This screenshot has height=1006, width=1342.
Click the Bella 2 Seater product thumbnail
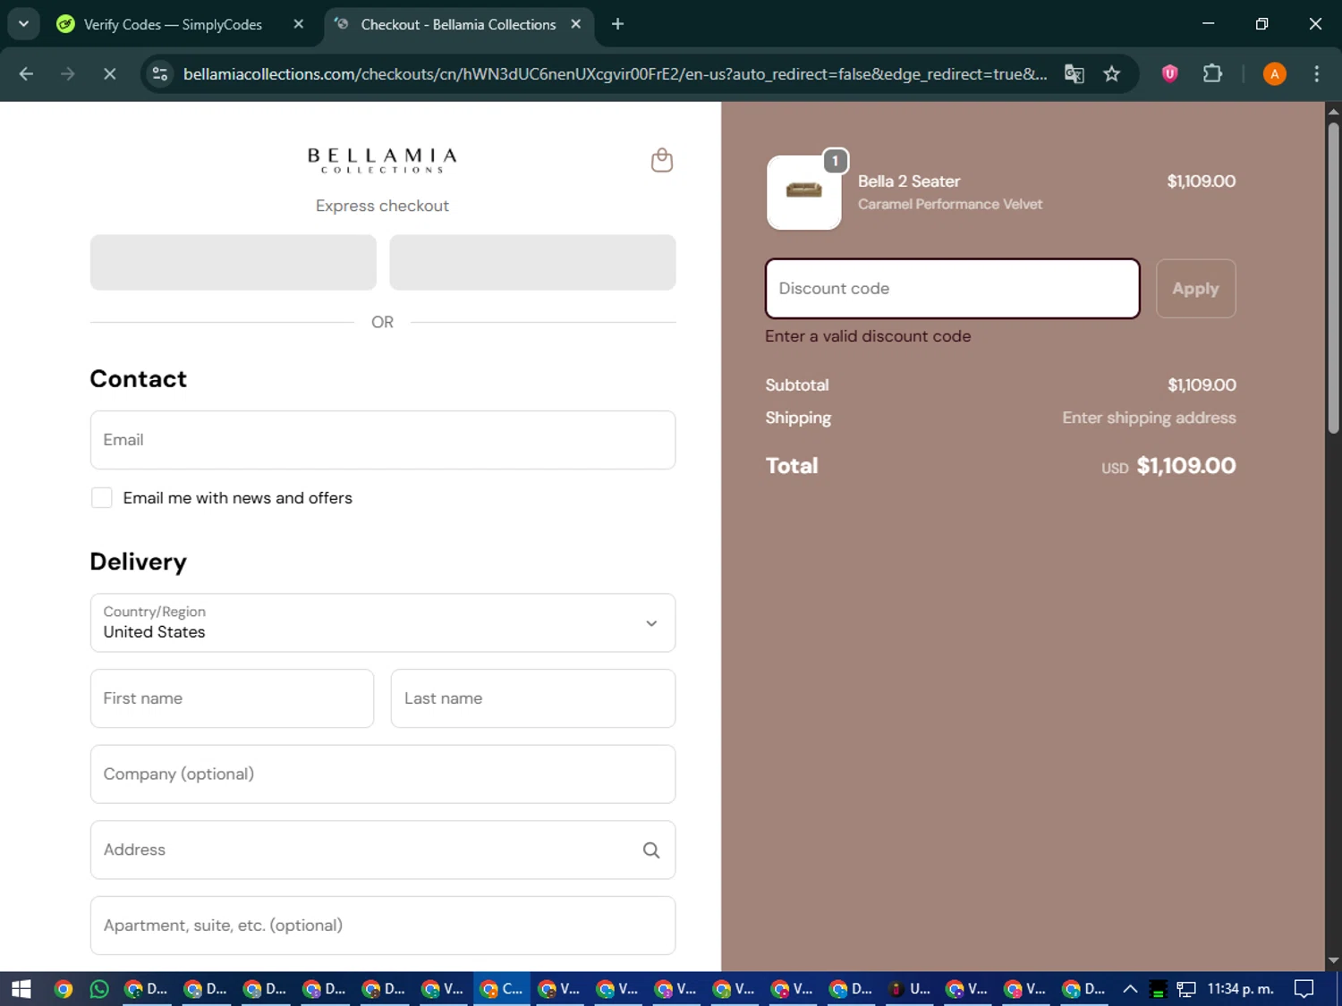coord(803,192)
